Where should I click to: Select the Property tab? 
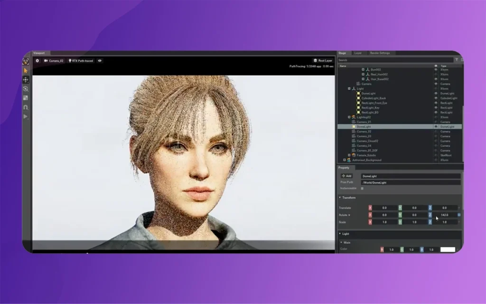(344, 168)
